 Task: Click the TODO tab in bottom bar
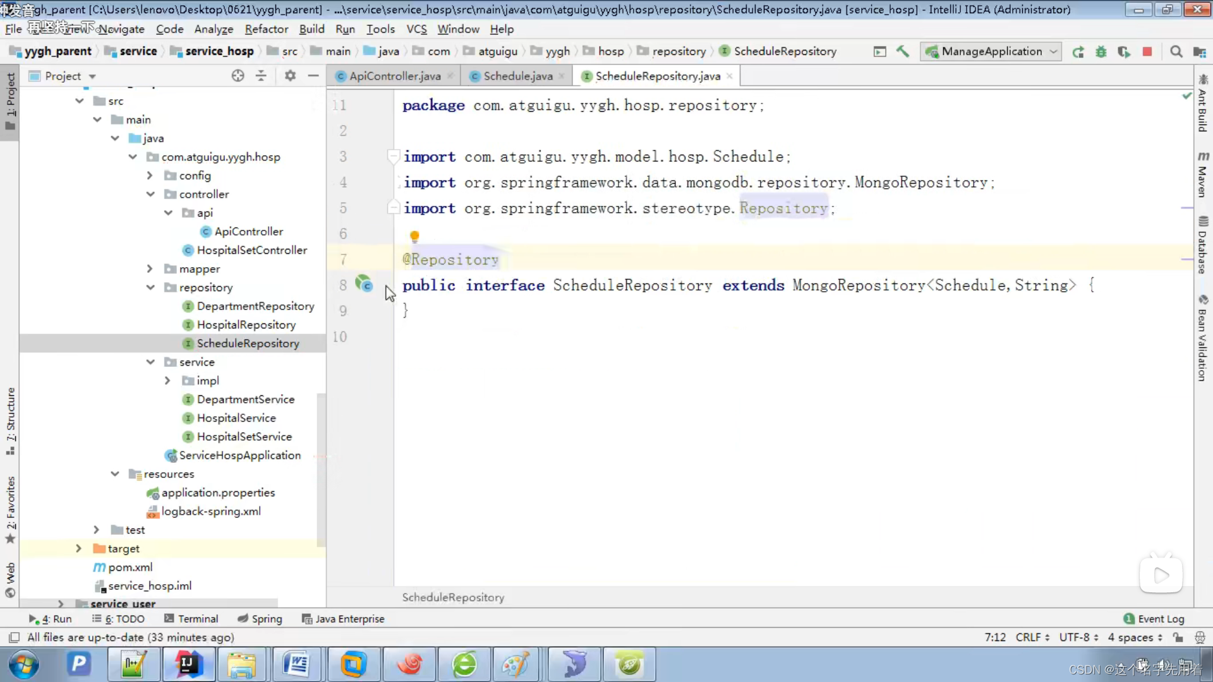click(124, 618)
